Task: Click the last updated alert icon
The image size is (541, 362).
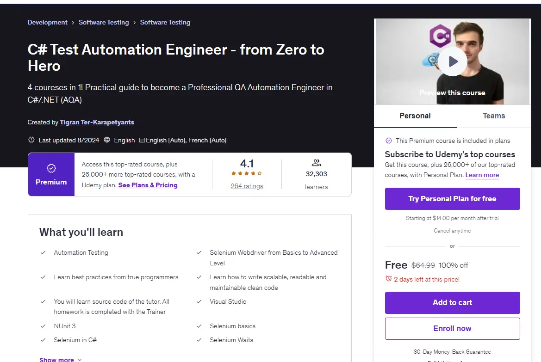Action: click(31, 140)
